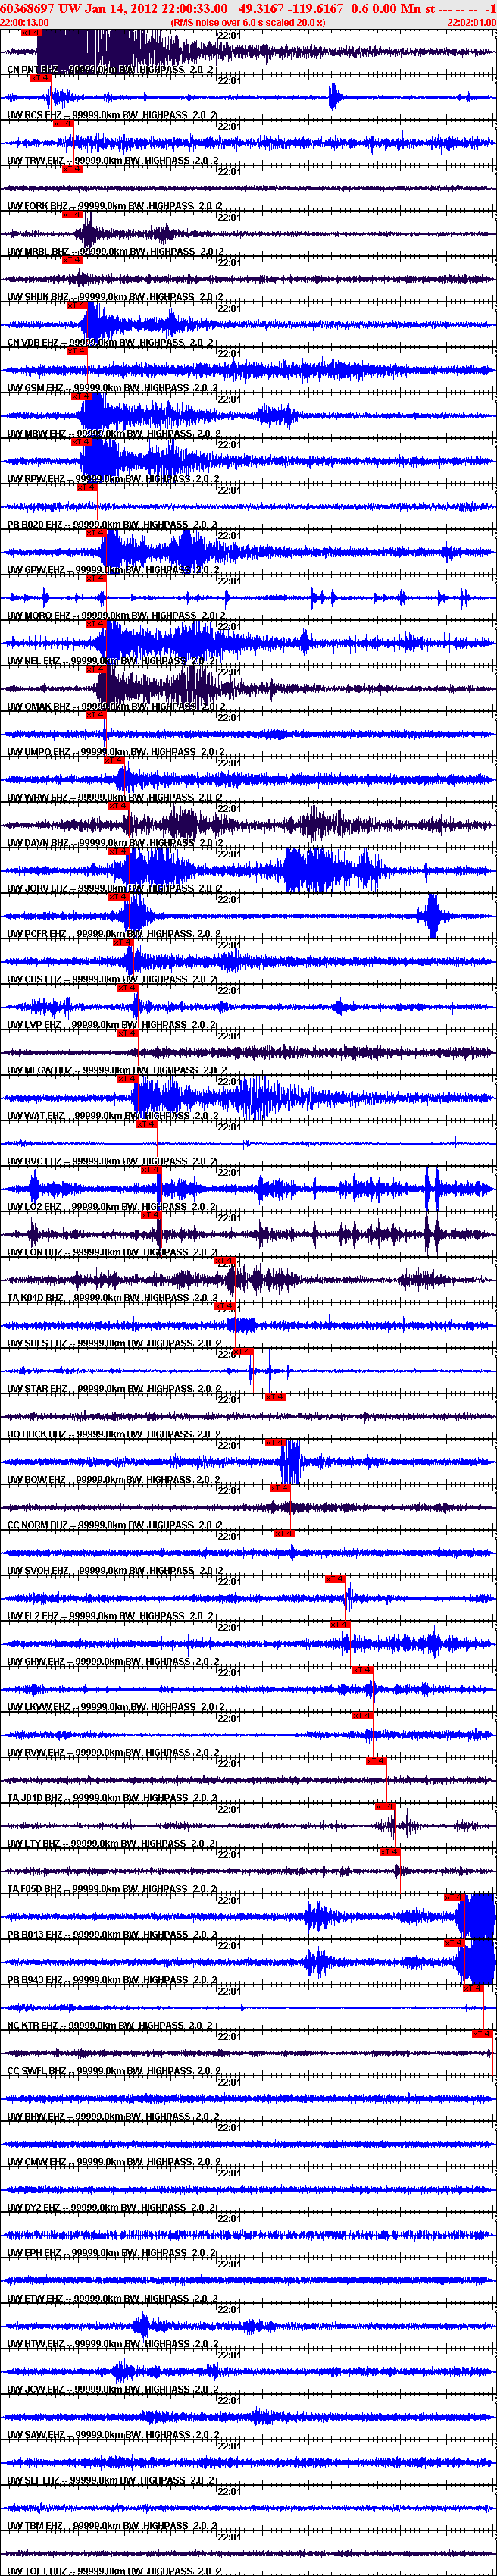Click the end time label 22:02:01.00
This screenshot has width=497, height=2576.
(471, 22)
